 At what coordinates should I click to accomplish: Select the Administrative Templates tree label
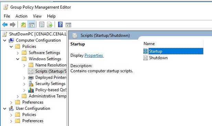point(48,96)
